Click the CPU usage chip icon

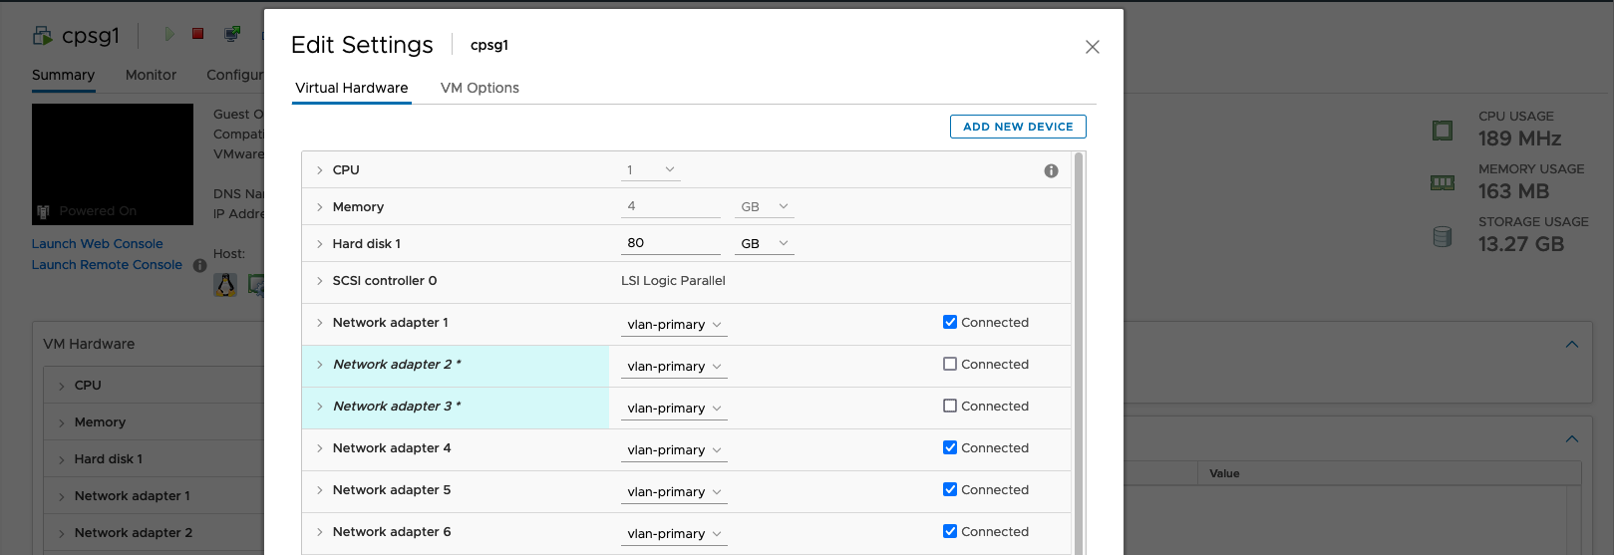coord(1442,131)
